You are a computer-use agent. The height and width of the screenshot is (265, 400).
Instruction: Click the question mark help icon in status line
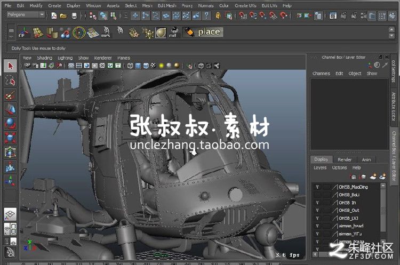pos(206,16)
